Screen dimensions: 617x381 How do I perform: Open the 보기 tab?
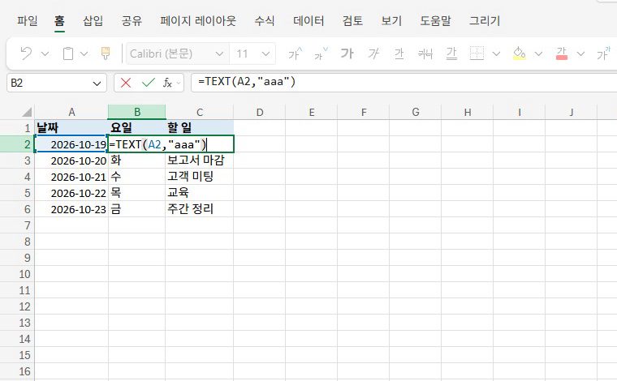tap(391, 21)
